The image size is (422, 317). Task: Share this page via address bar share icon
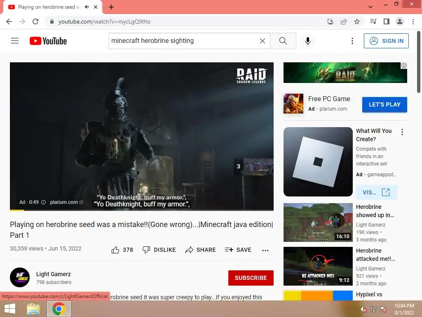pos(344,21)
